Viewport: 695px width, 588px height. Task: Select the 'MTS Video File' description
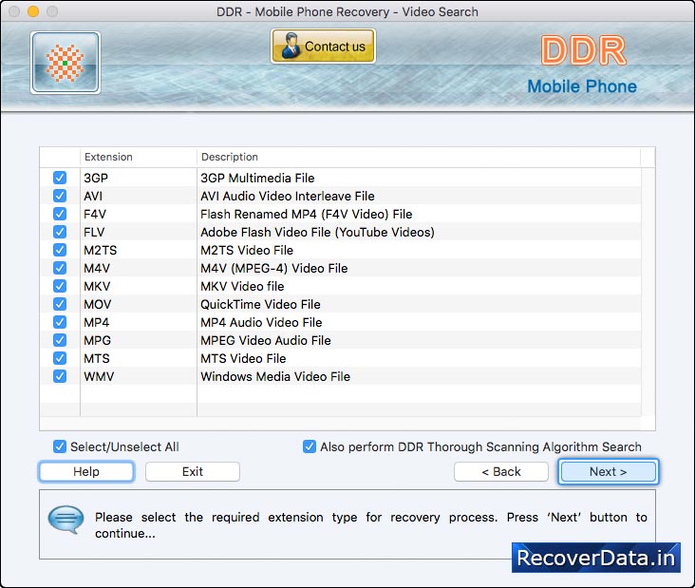pyautogui.click(x=243, y=358)
